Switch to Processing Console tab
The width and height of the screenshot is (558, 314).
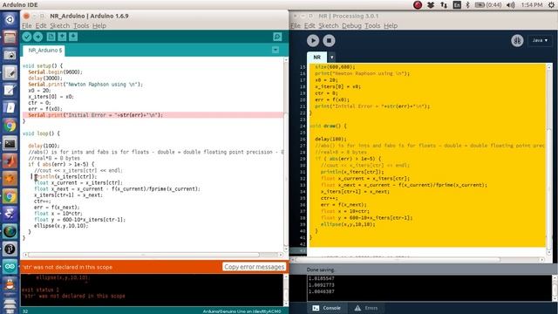[327, 308]
